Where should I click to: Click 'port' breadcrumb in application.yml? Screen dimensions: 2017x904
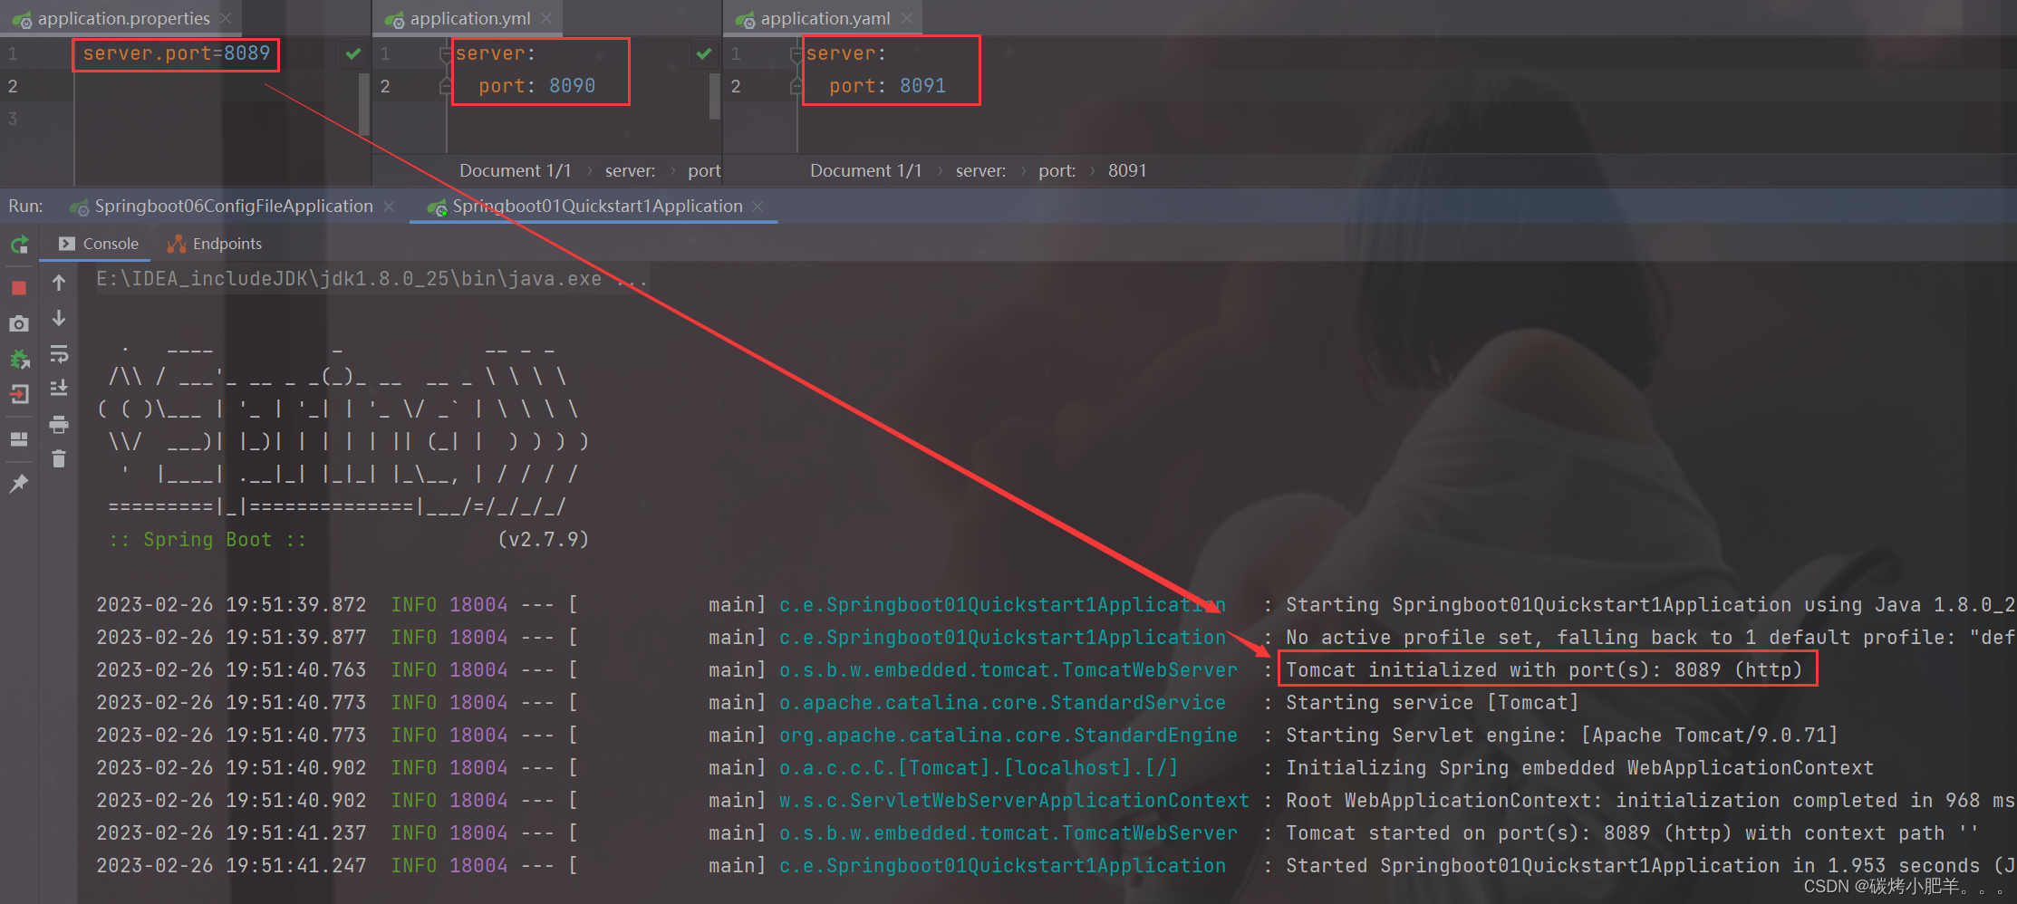click(x=704, y=170)
